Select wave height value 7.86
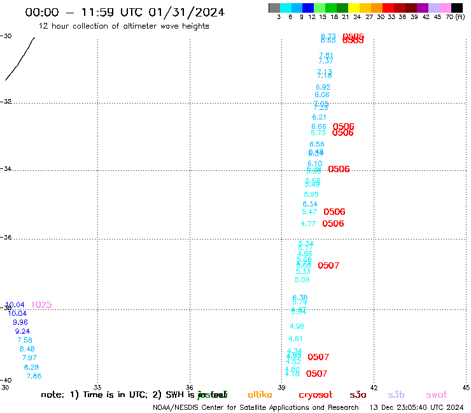Viewport: 471px width, 413px height. pos(34,376)
